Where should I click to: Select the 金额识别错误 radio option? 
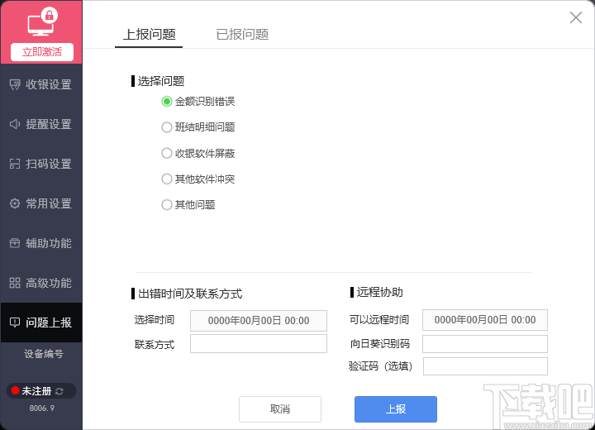click(x=167, y=102)
